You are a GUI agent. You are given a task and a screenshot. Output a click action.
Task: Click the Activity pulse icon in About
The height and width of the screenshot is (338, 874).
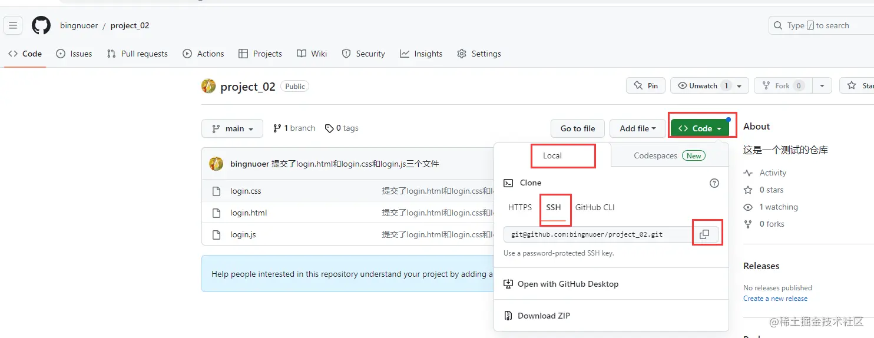coord(748,173)
